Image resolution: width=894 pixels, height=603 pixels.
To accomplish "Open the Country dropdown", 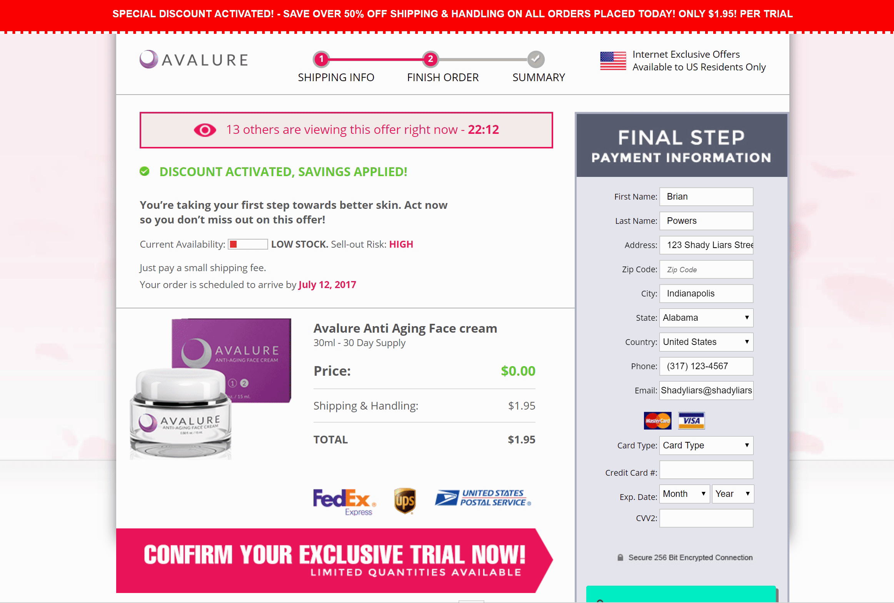I will [x=706, y=342].
